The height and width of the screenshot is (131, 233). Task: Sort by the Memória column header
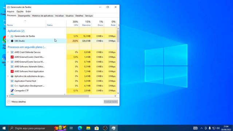click(x=85, y=23)
